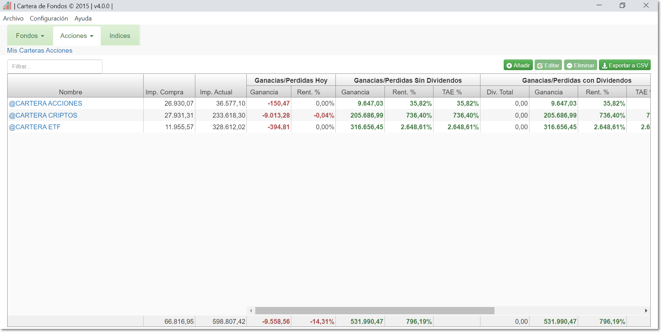Viewport: 661px width, 332px height.
Task: Click the Cartera de Fondos app icon
Action: 7,5
